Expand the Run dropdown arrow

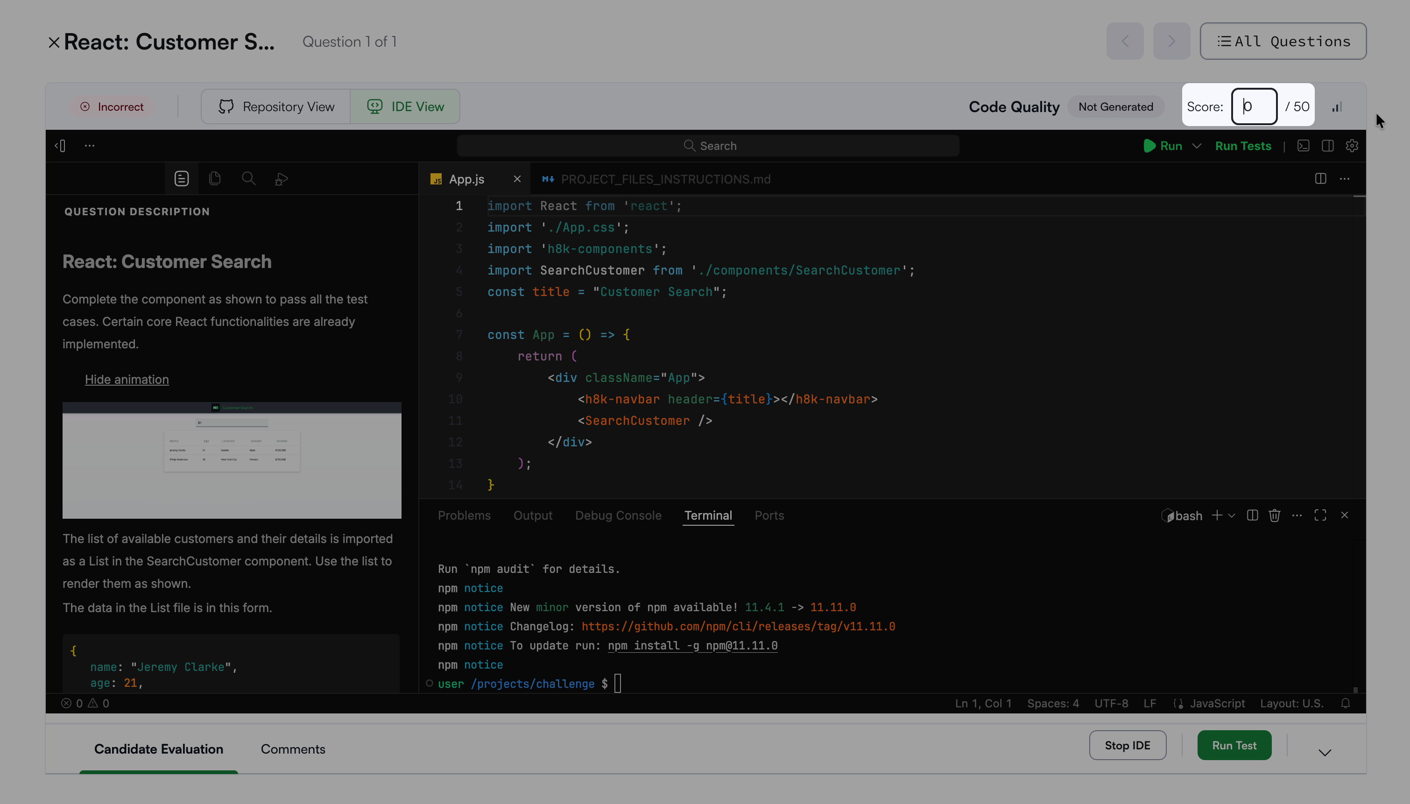1196,146
